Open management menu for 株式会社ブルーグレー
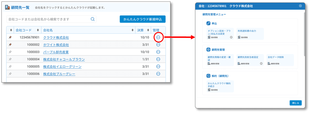The height and width of the screenshot is (113, 310). click(158, 74)
